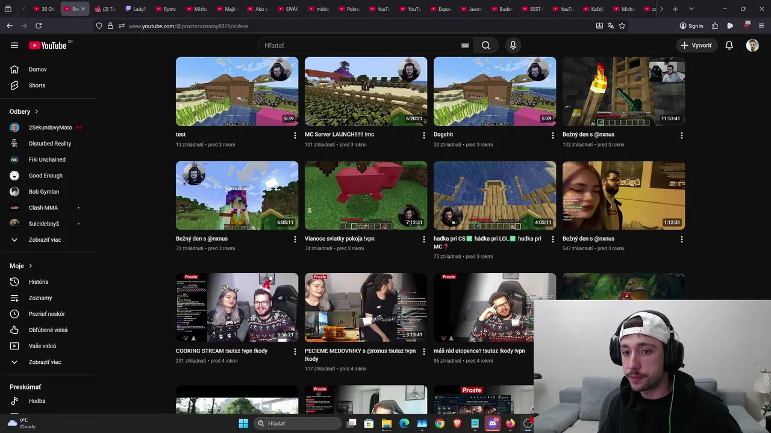Open the list-all-tabs dropdown arrow
771x433 pixels.
691,9
